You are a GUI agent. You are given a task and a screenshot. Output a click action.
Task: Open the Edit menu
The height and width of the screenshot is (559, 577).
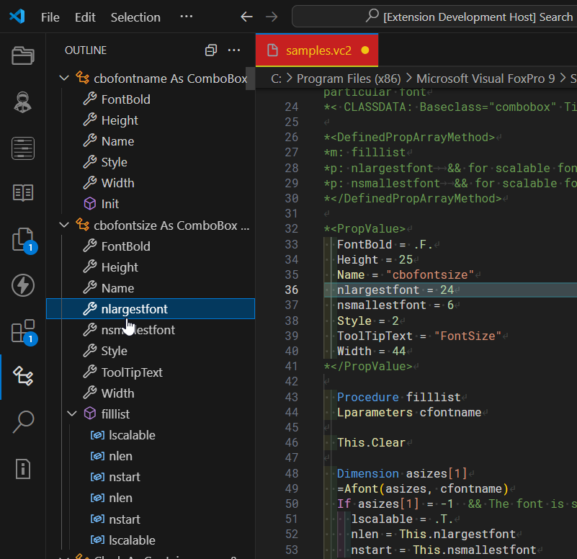[85, 17]
